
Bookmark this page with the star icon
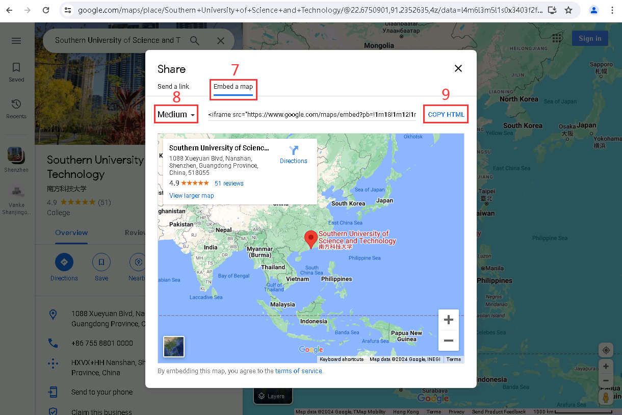[568, 10]
